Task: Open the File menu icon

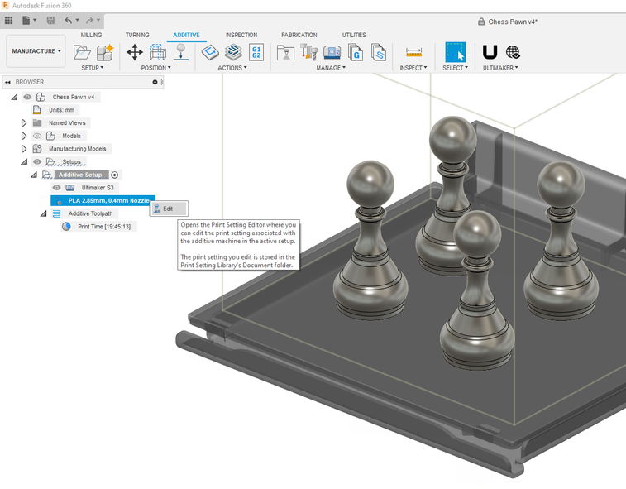Action: (26, 21)
